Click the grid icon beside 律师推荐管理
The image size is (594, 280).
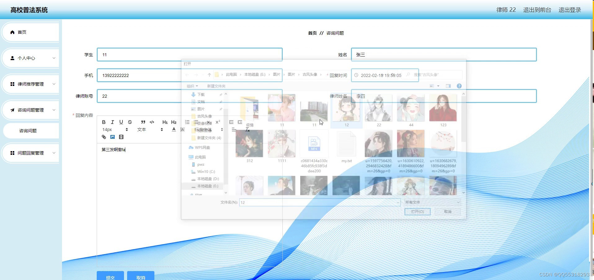[12, 84]
